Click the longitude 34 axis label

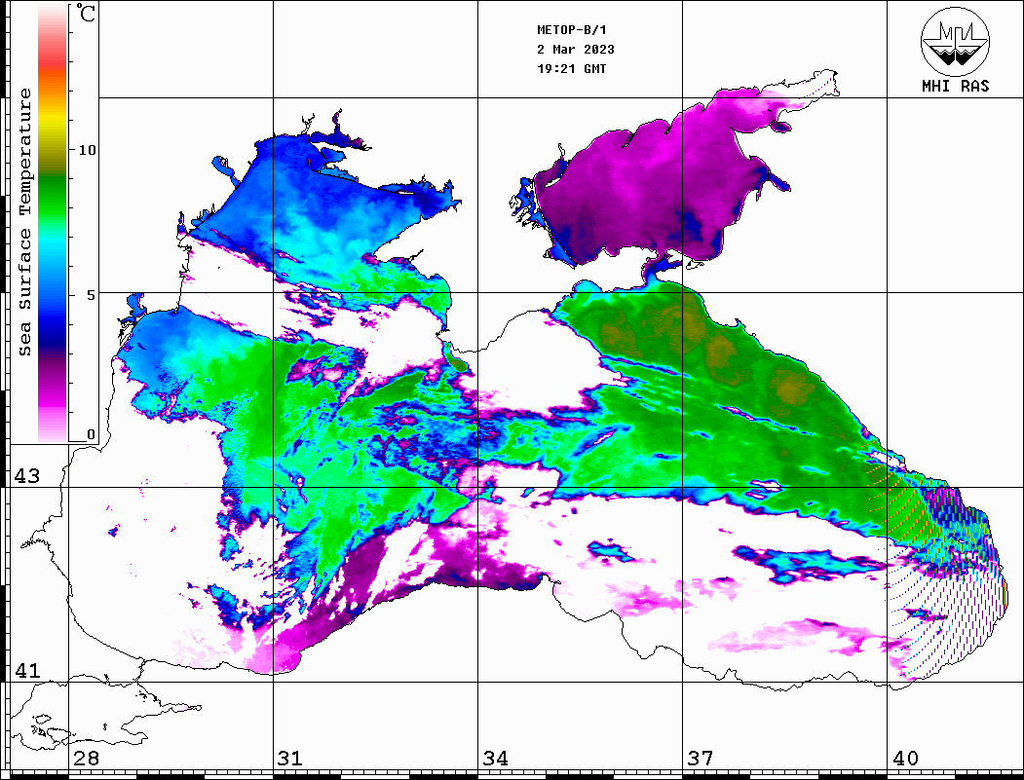tap(495, 759)
